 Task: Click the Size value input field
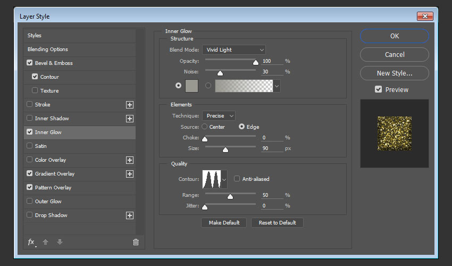point(272,148)
